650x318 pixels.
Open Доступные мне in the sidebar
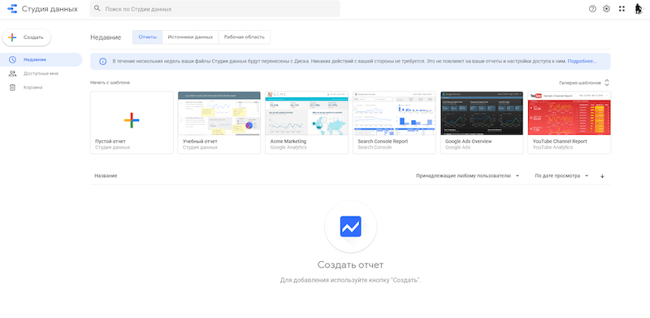(41, 73)
